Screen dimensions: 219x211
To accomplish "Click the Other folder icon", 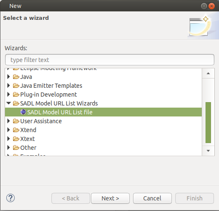I will tap(16, 148).
